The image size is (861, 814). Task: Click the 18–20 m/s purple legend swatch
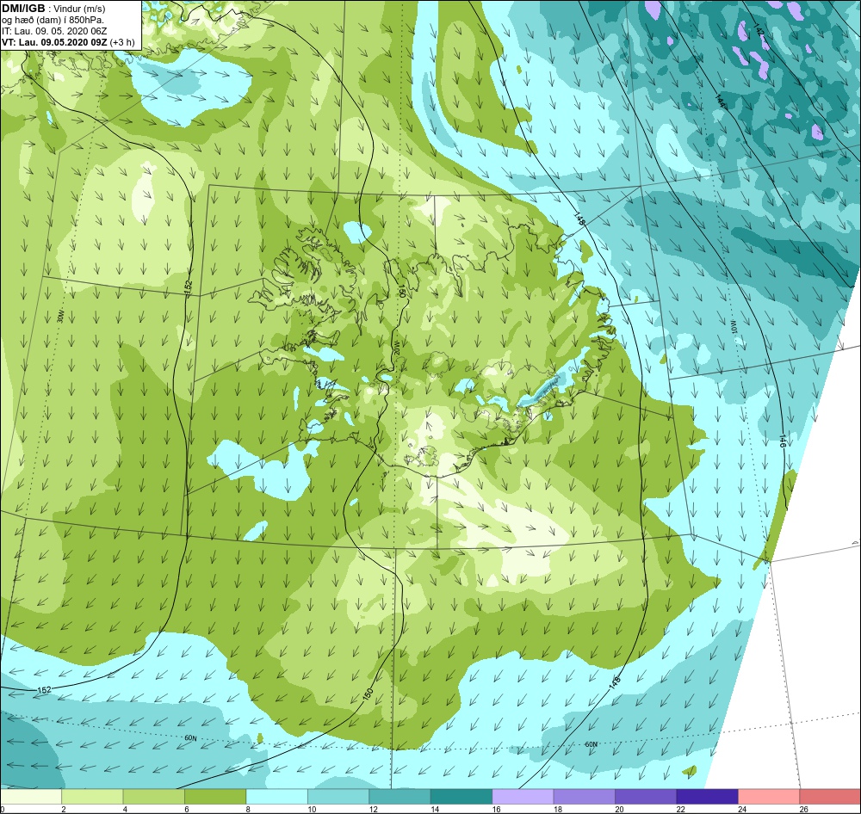click(x=585, y=797)
